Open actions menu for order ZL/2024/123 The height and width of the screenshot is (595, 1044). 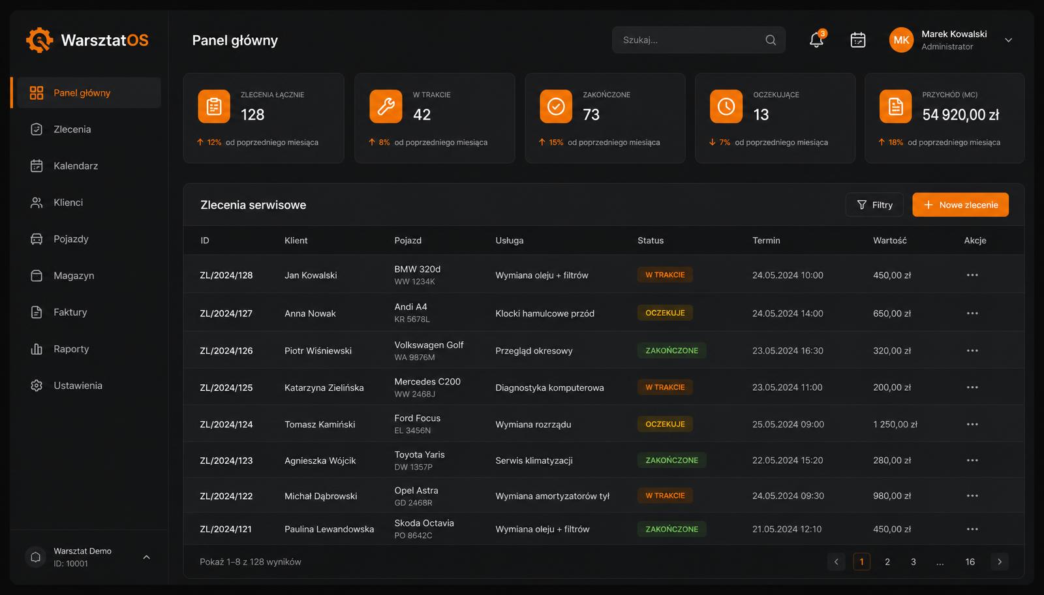click(x=972, y=460)
